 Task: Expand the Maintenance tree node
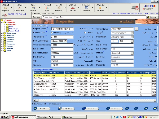coord(2,33)
